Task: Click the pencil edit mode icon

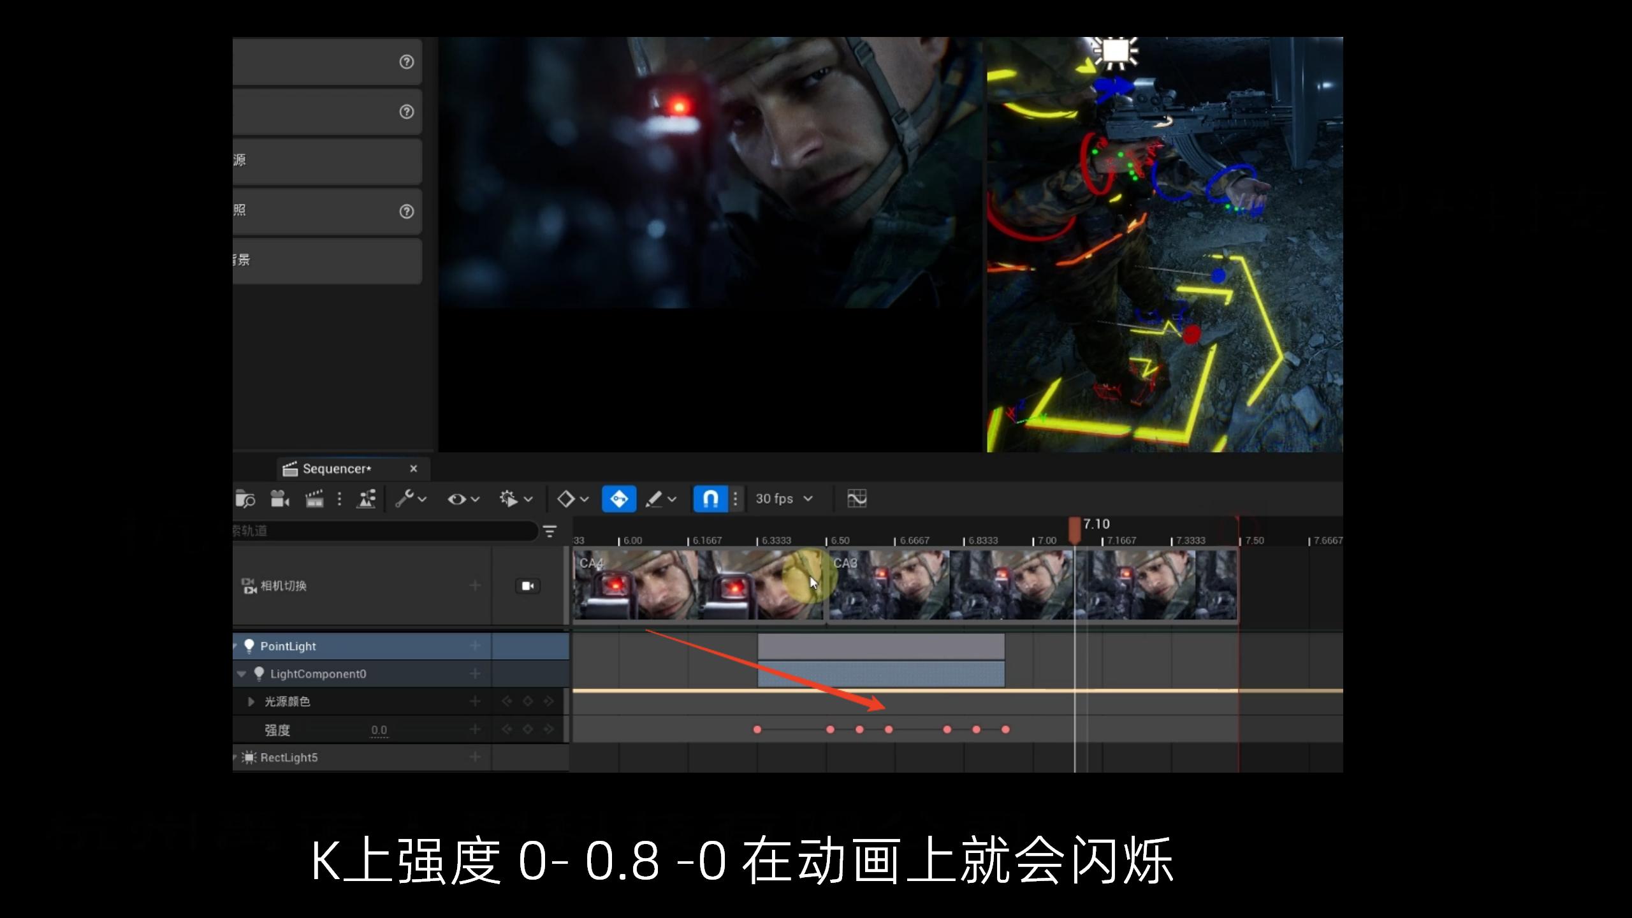Action: pos(653,499)
